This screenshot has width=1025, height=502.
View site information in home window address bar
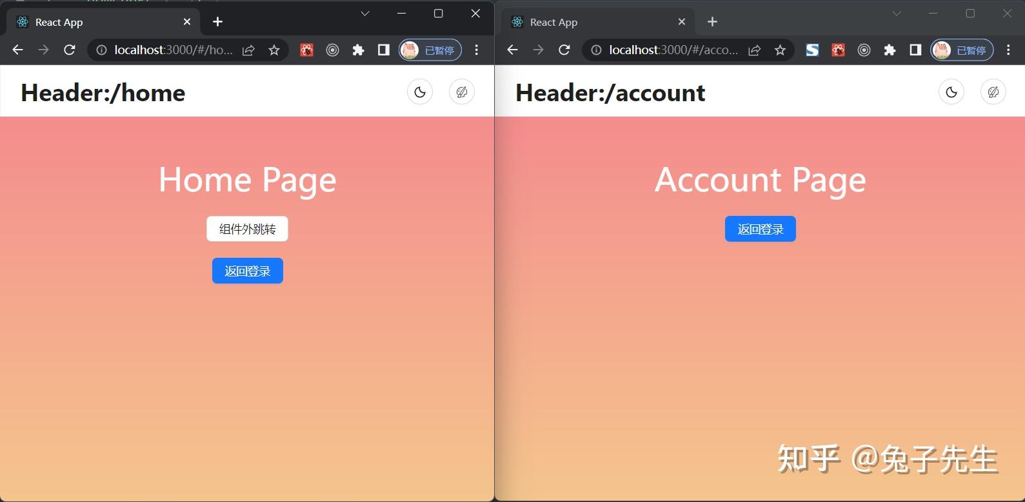coord(101,50)
